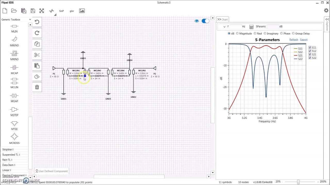Open the Generic Toolbox dropdown
The image size is (330, 185).
(16, 20)
